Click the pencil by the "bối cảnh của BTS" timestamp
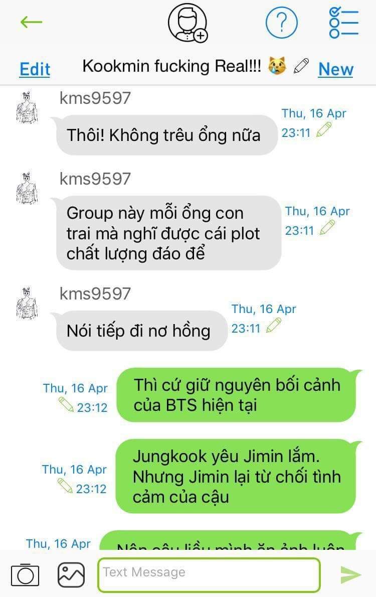376x597 pixels. [x=66, y=404]
